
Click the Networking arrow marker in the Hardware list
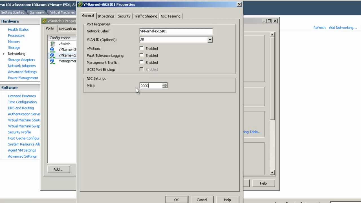pyautogui.click(x=4, y=54)
